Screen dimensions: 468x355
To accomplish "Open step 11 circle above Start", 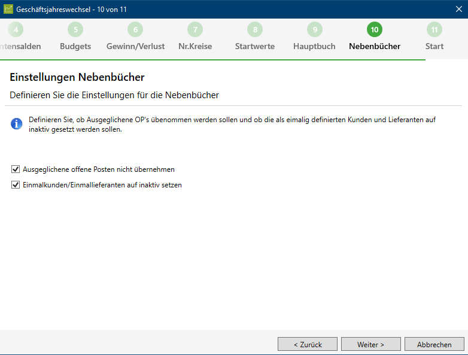I will 434,29.
